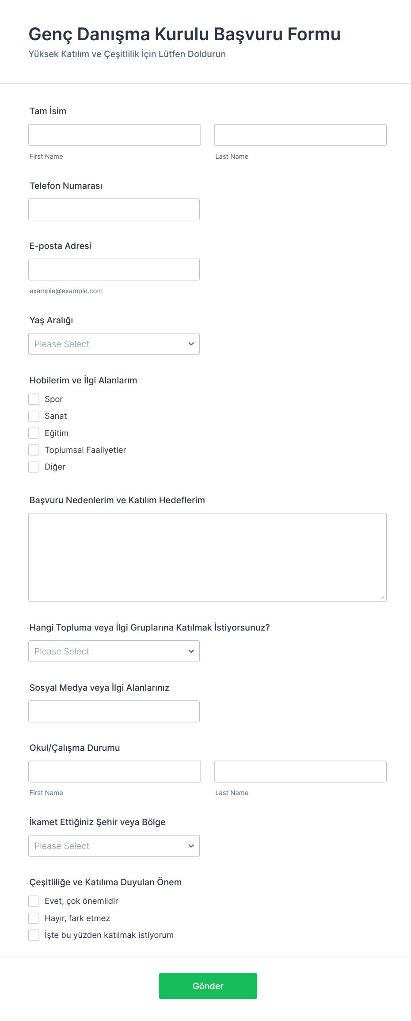
Task: Check the Spor hobby checkbox
Action: [34, 399]
